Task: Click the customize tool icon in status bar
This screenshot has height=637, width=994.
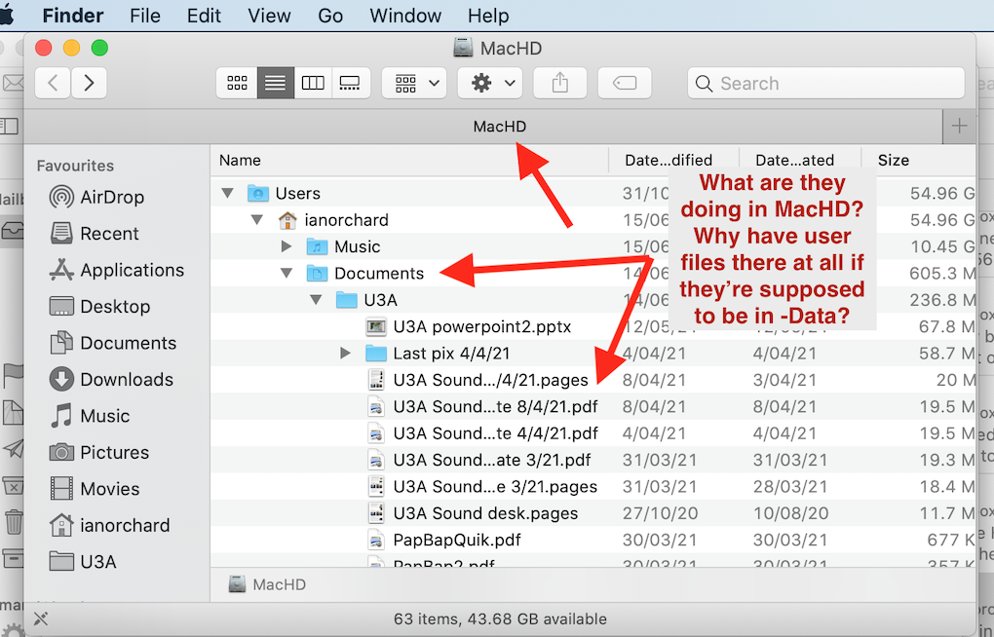Action: [x=41, y=618]
